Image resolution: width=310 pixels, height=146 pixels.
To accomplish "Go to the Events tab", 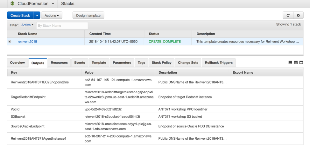I will click(x=80, y=63).
